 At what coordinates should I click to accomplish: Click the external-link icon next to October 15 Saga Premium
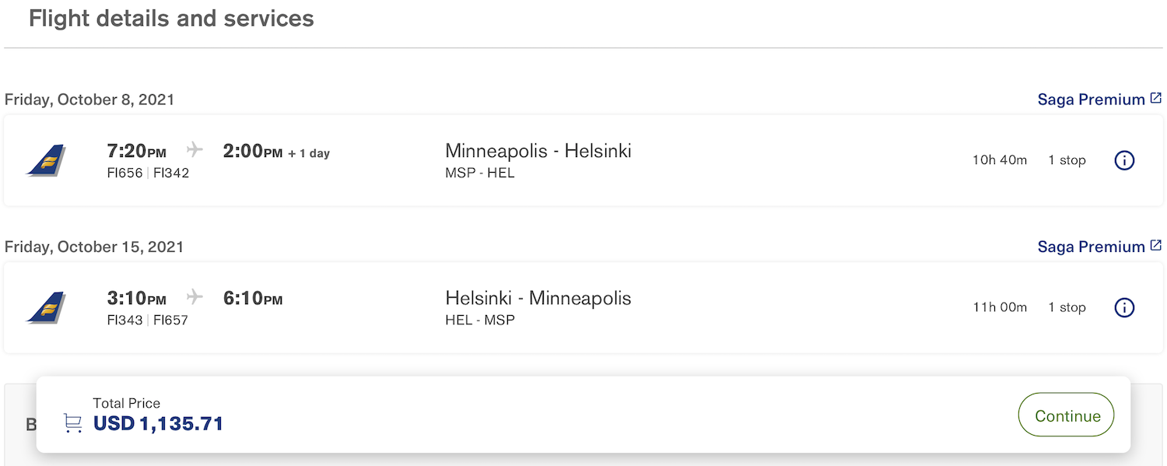point(1155,244)
